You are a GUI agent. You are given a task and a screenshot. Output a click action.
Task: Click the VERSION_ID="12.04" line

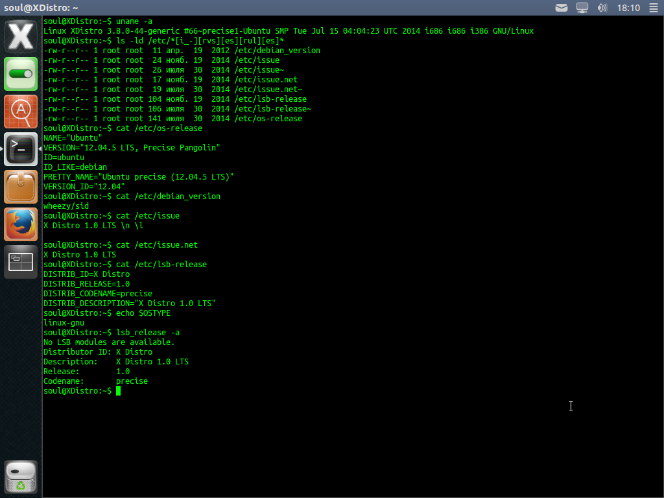coord(84,187)
